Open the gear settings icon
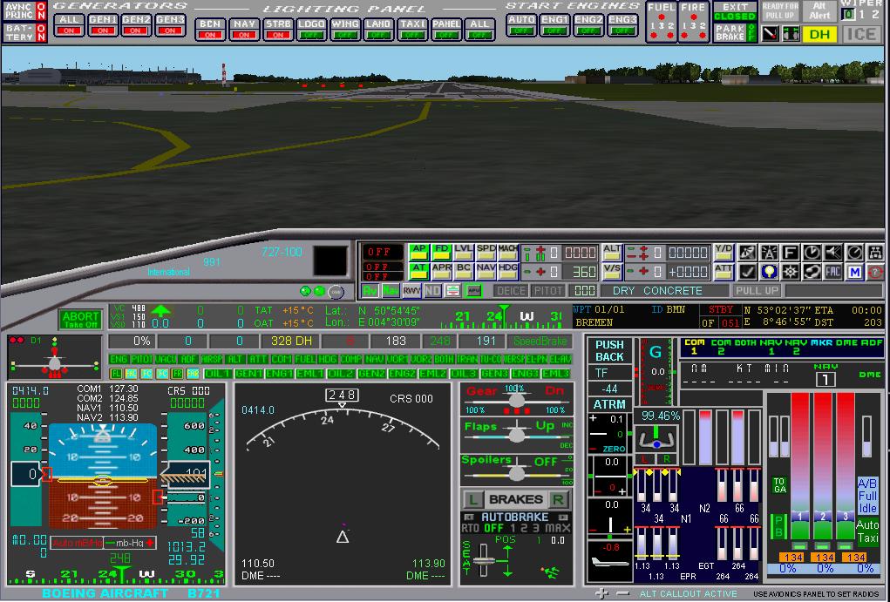Screen dimensions: 890x602 [x=790, y=272]
